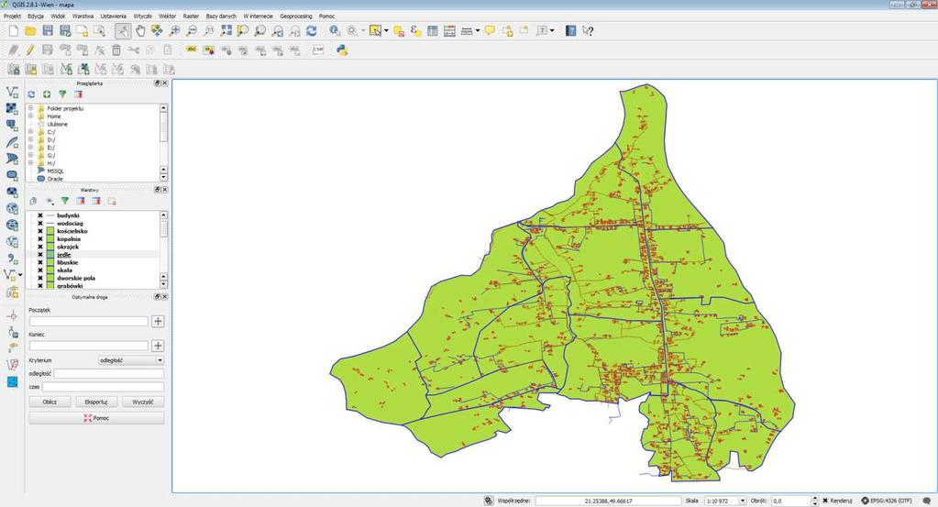Image resolution: width=938 pixels, height=507 pixels.
Task: Click the green swatch of dworskie pola layer
Action: pyautogui.click(x=50, y=278)
